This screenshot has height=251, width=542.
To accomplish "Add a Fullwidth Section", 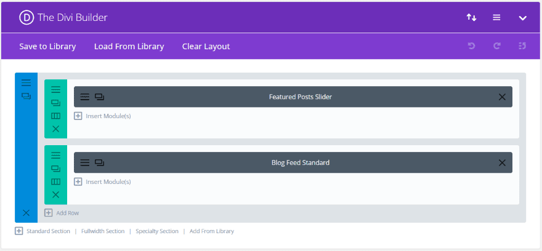I will (102, 231).
